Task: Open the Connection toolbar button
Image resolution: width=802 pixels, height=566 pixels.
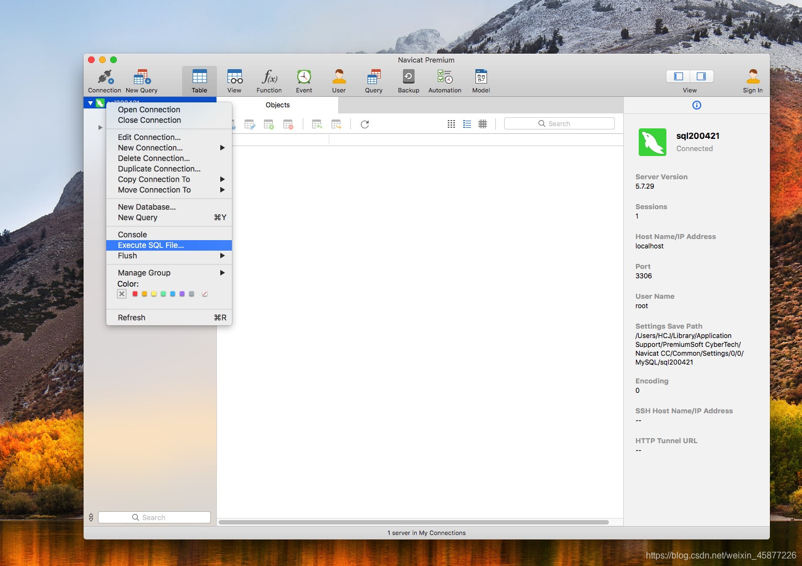Action: (104, 81)
